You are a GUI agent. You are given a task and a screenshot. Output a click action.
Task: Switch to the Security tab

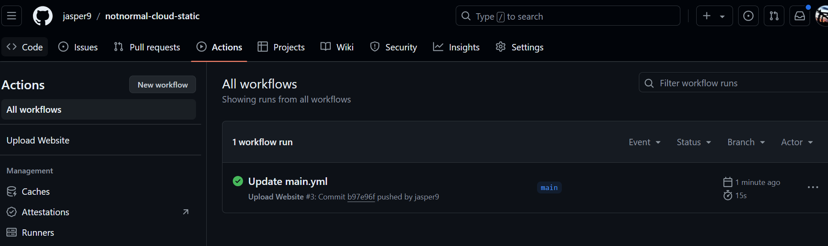coord(393,47)
